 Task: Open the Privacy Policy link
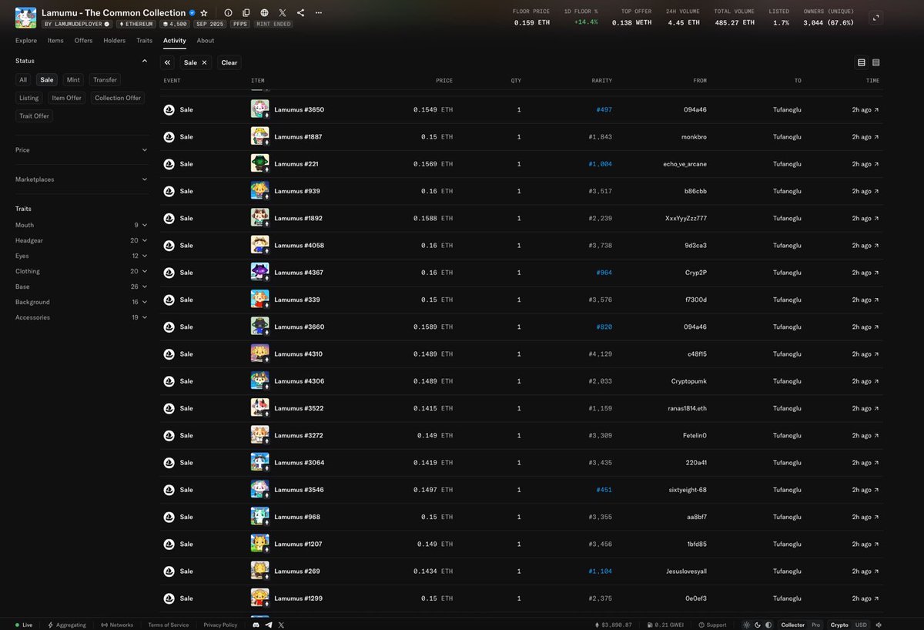(220, 625)
